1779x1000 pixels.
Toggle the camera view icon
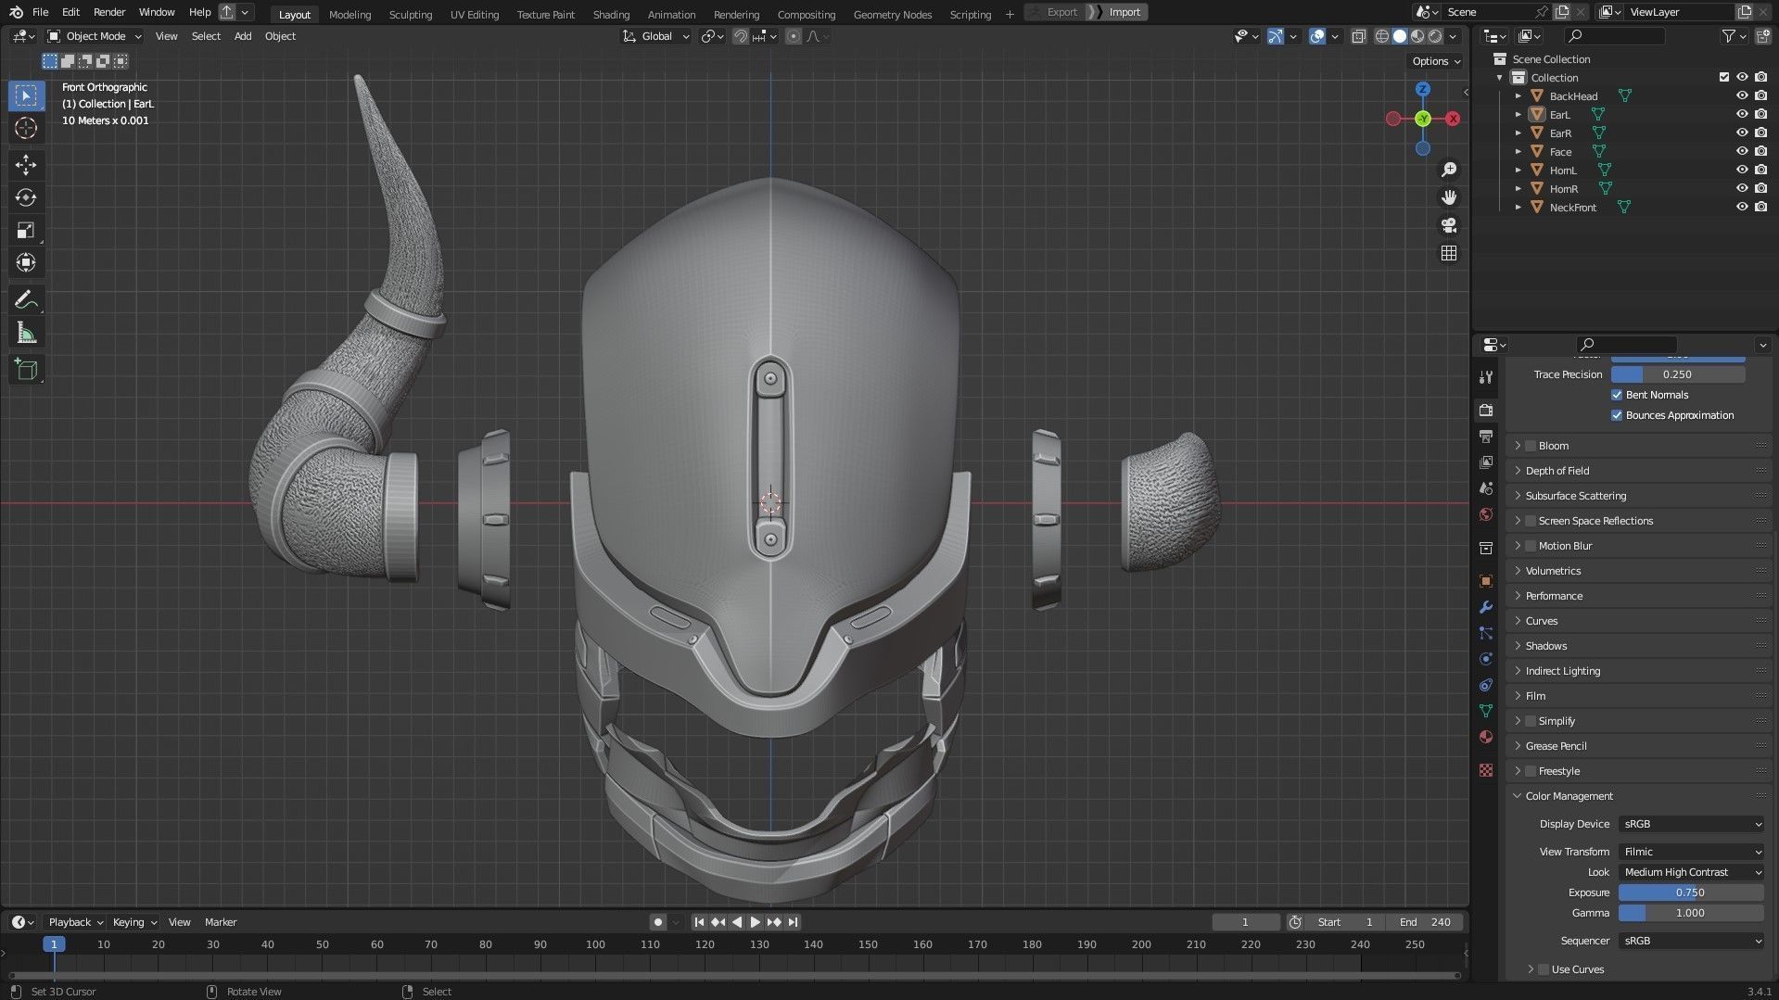coord(1449,225)
